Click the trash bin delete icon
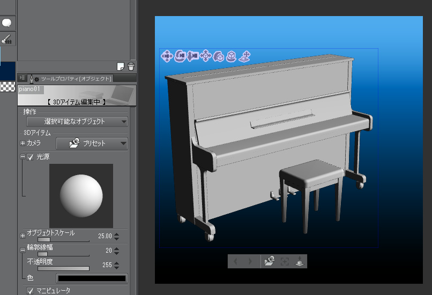This screenshot has width=432, height=295. (x=131, y=66)
